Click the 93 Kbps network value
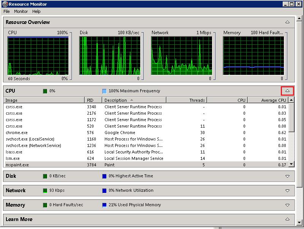Image resolution: width=304 pixels, height=229 pixels. coord(57,190)
